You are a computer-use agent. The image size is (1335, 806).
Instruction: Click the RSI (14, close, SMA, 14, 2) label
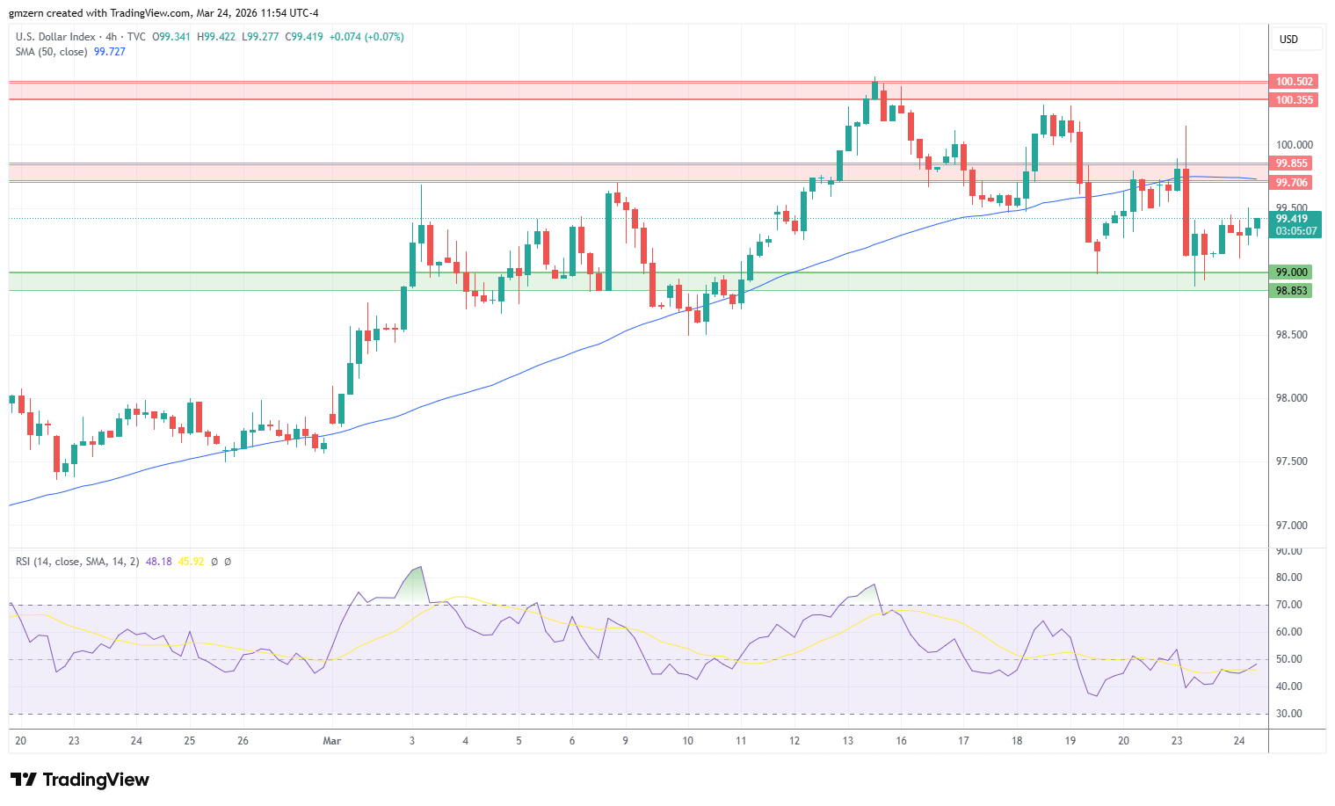click(x=77, y=561)
